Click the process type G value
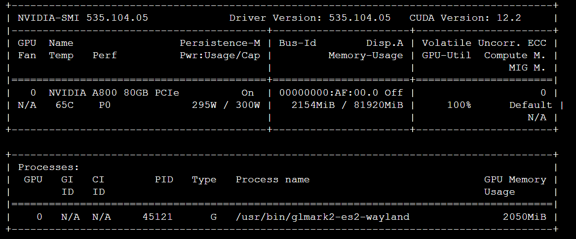This screenshot has width=576, height=239. [x=213, y=217]
